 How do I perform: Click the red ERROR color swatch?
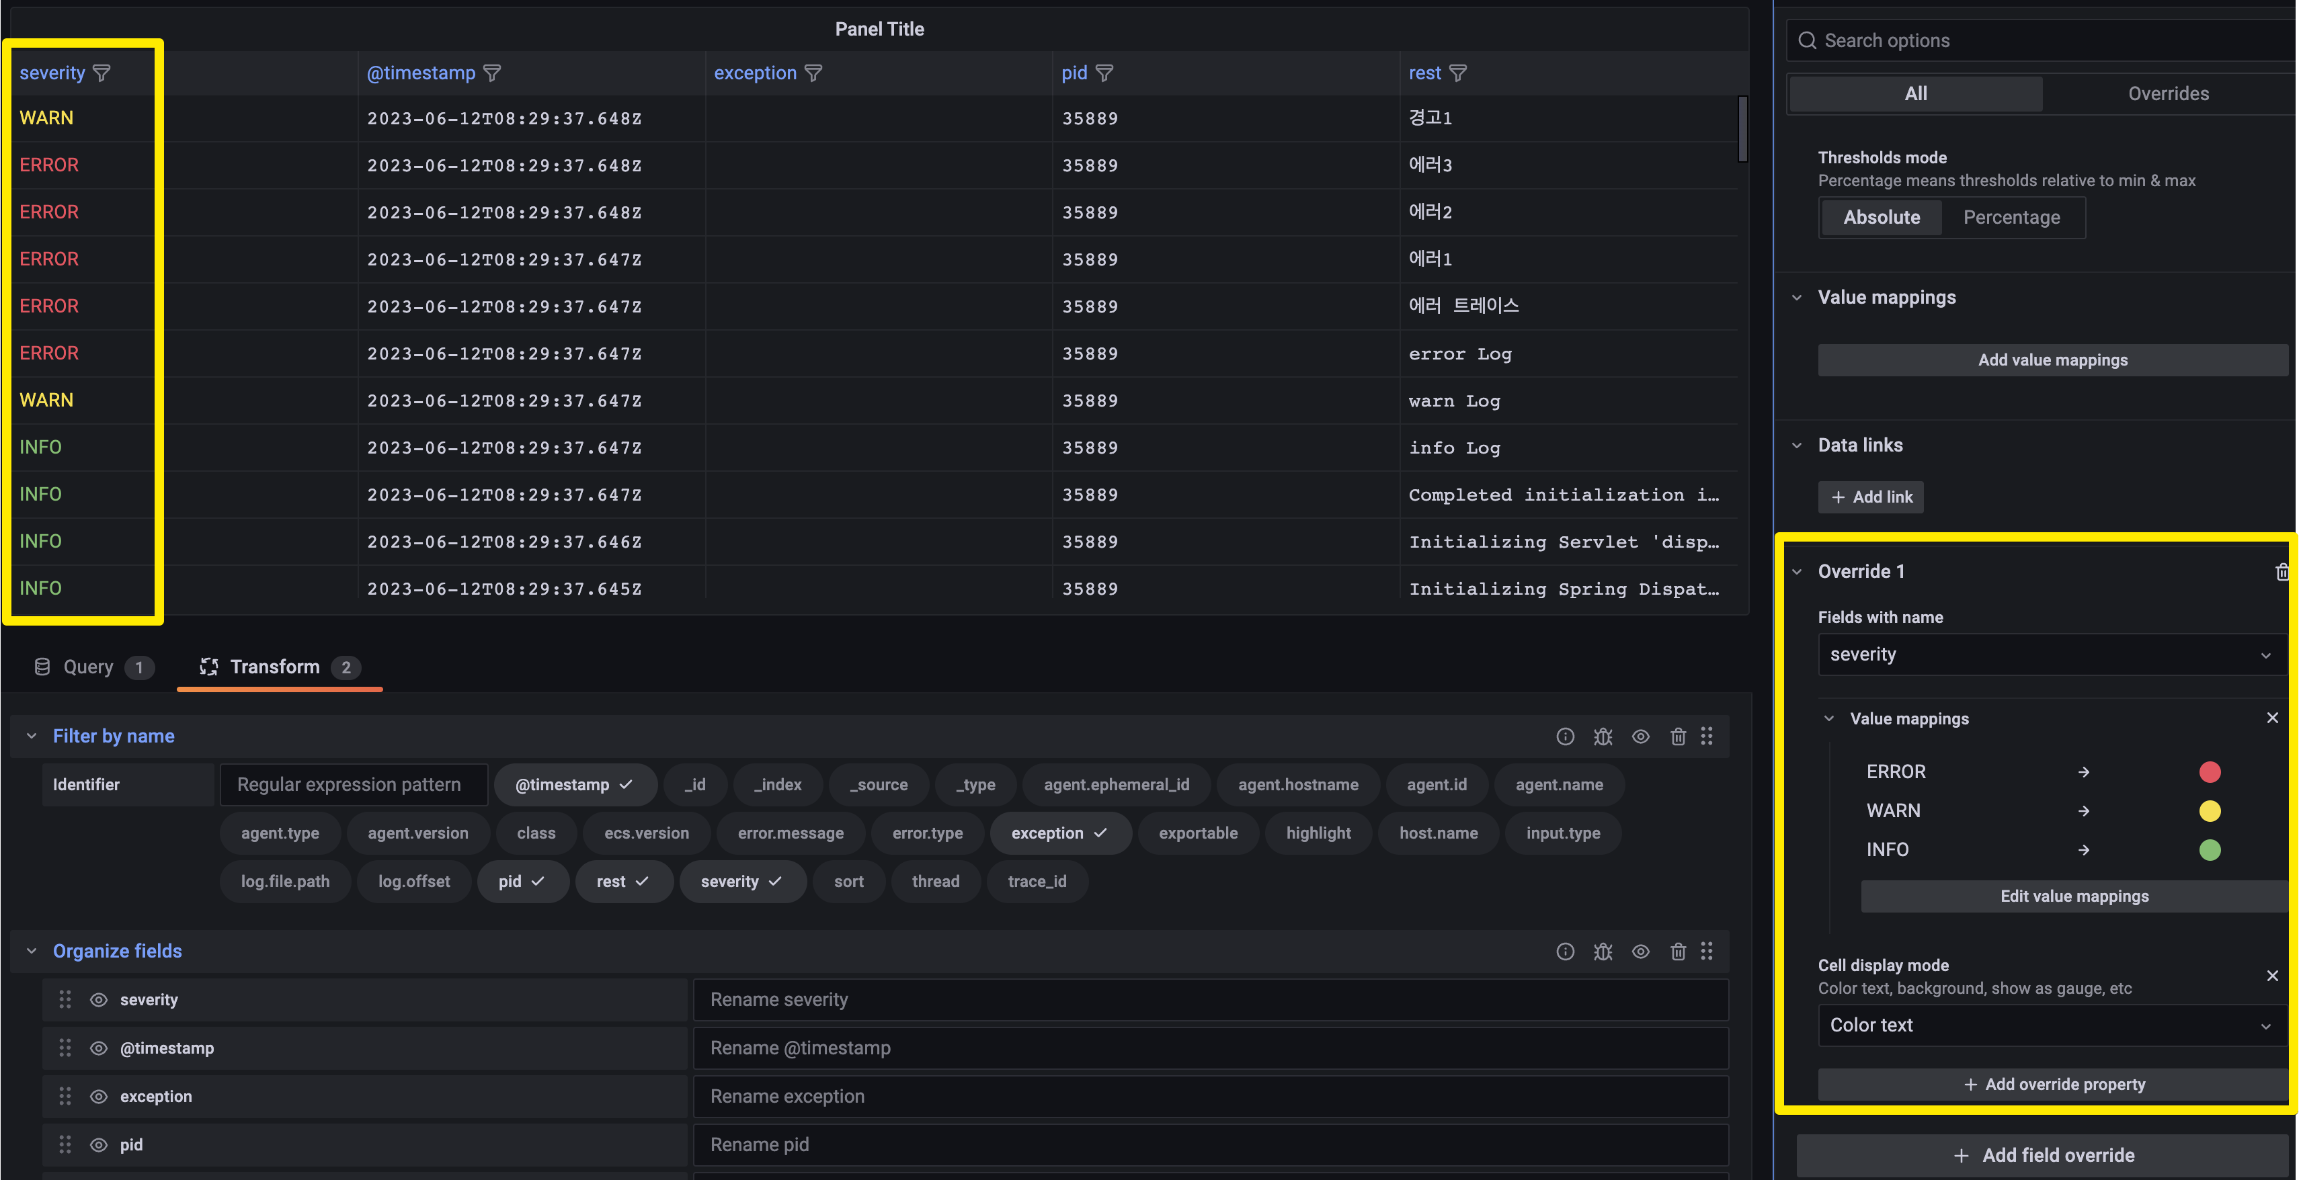(2209, 772)
